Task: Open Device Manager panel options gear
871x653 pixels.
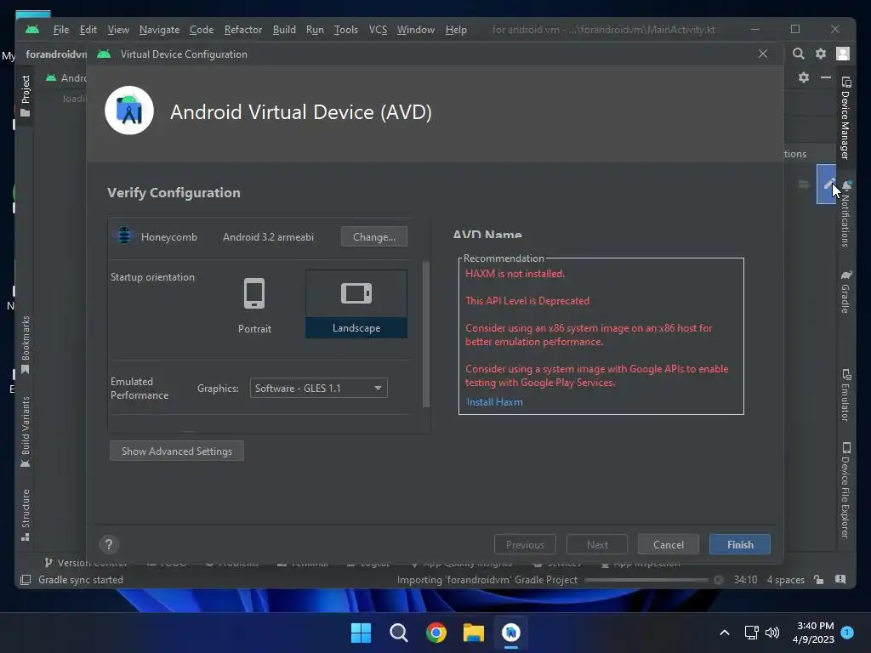Action: click(x=804, y=77)
